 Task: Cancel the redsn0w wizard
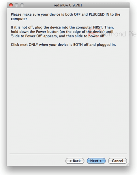[x=117, y=161]
